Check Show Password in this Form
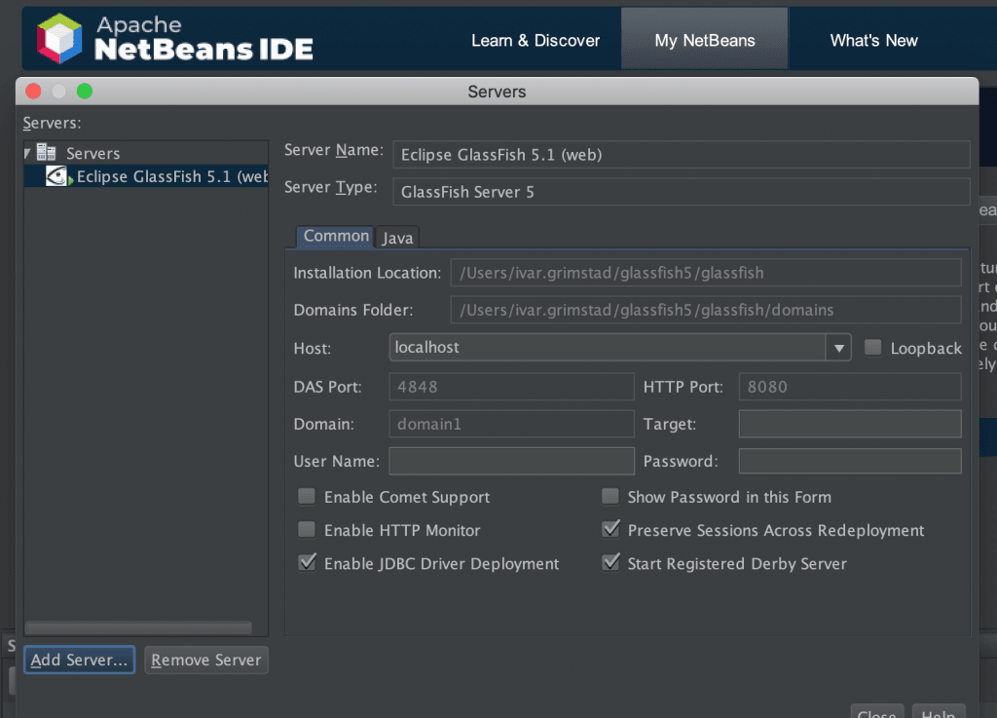This screenshot has width=997, height=718. [x=610, y=496]
